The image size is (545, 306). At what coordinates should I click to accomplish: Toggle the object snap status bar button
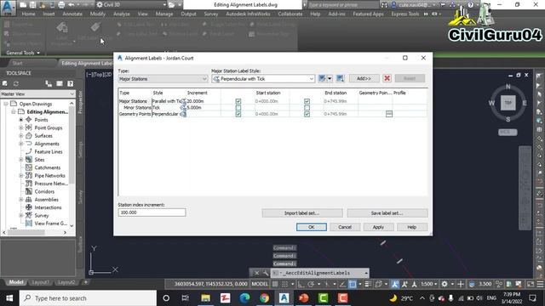tap(353, 284)
